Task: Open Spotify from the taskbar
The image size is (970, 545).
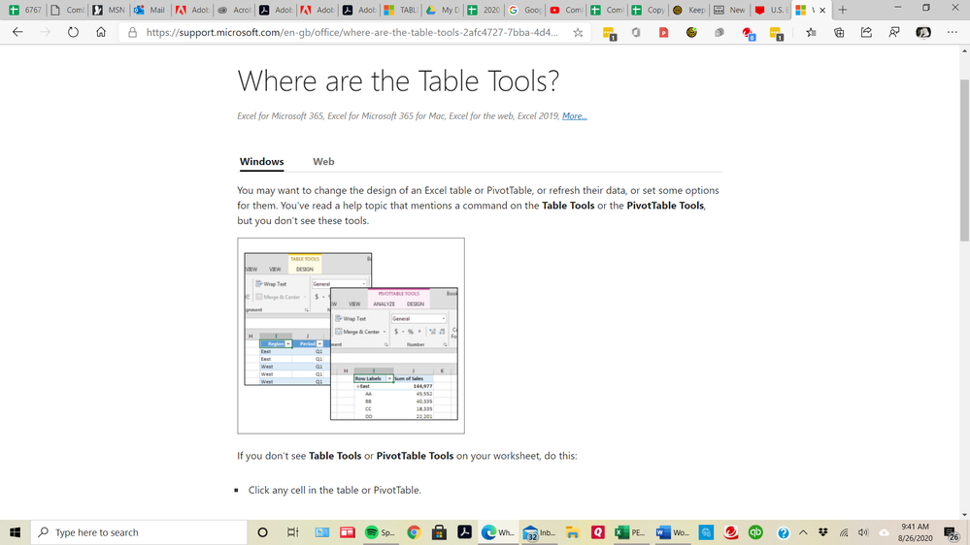Action: tap(379, 532)
